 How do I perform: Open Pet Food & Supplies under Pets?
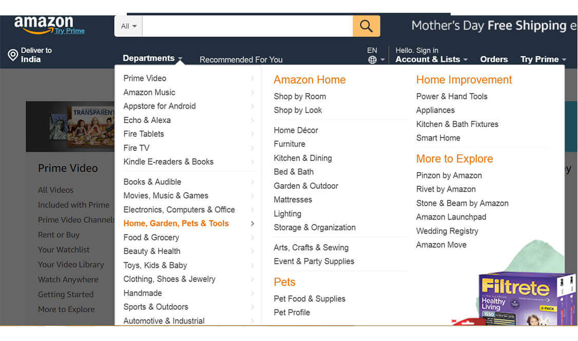click(x=310, y=299)
